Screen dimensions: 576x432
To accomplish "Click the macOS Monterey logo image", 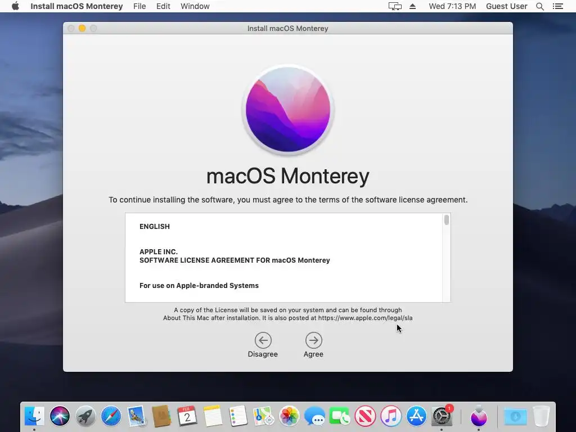I will tap(288, 110).
